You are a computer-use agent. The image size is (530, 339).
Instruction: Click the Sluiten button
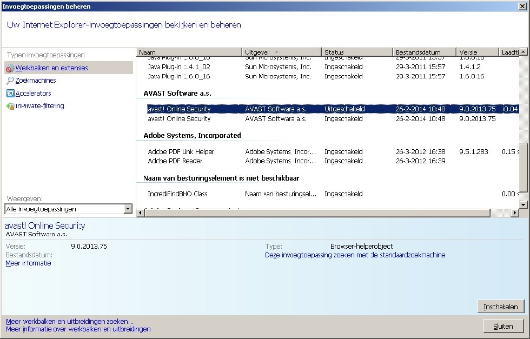[504, 326]
